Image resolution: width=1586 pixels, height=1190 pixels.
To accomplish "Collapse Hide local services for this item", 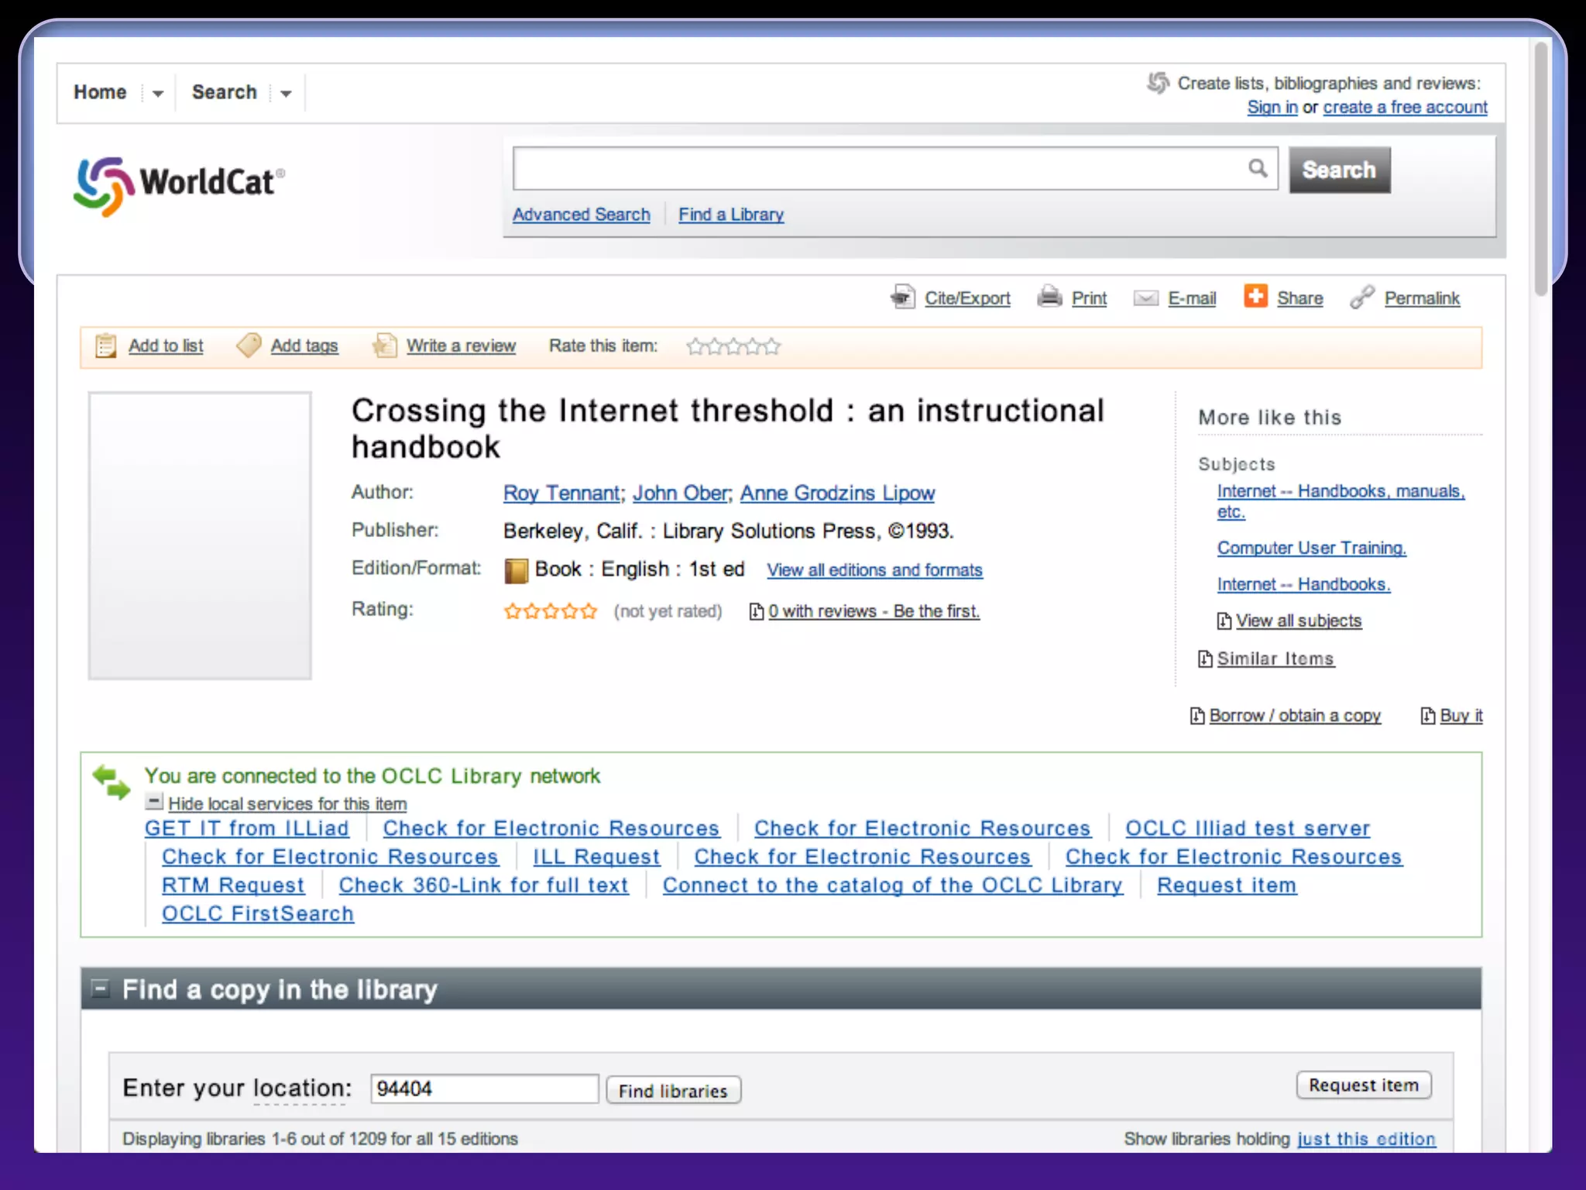I will pyautogui.click(x=154, y=802).
